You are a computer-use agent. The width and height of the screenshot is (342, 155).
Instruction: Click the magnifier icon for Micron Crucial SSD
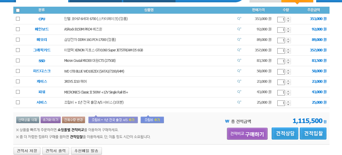(x=239, y=60)
